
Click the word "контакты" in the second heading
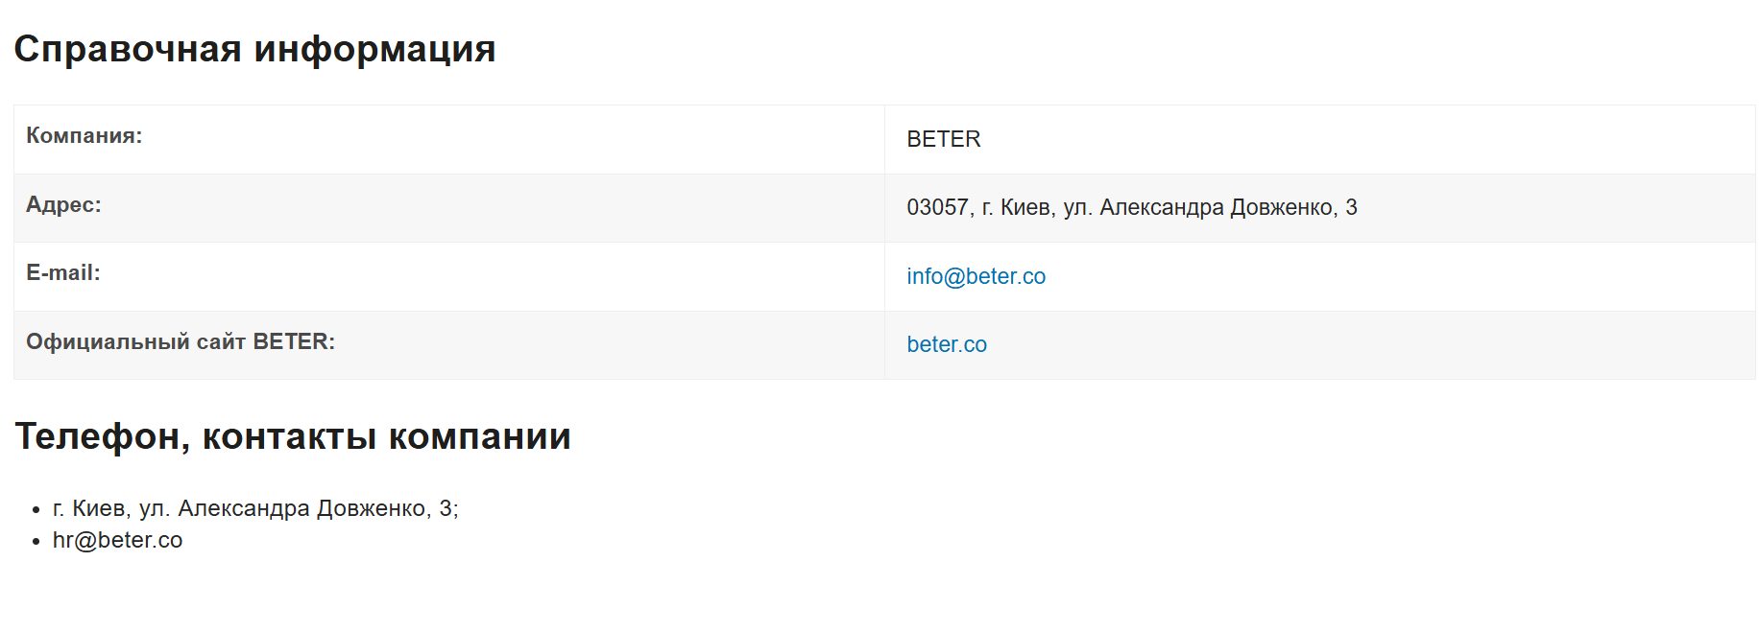(x=289, y=436)
